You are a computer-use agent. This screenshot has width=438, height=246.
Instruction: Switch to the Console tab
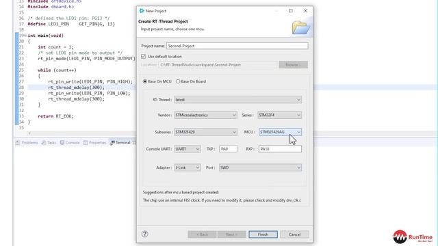(x=70, y=143)
